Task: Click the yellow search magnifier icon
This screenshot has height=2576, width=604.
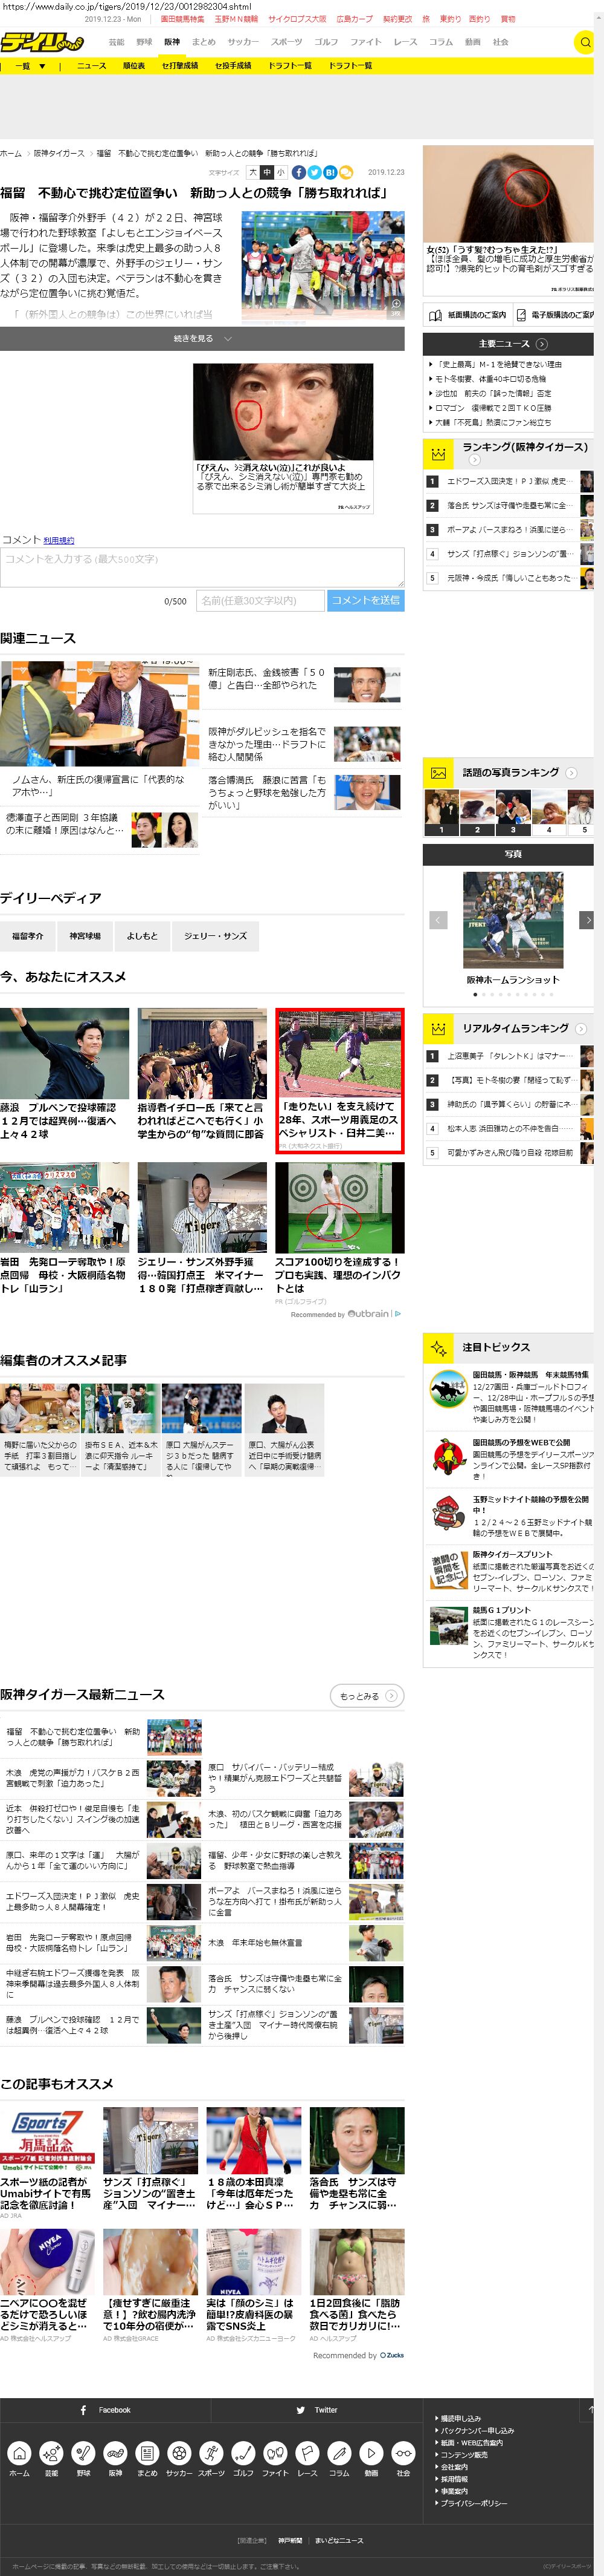Action: [585, 42]
